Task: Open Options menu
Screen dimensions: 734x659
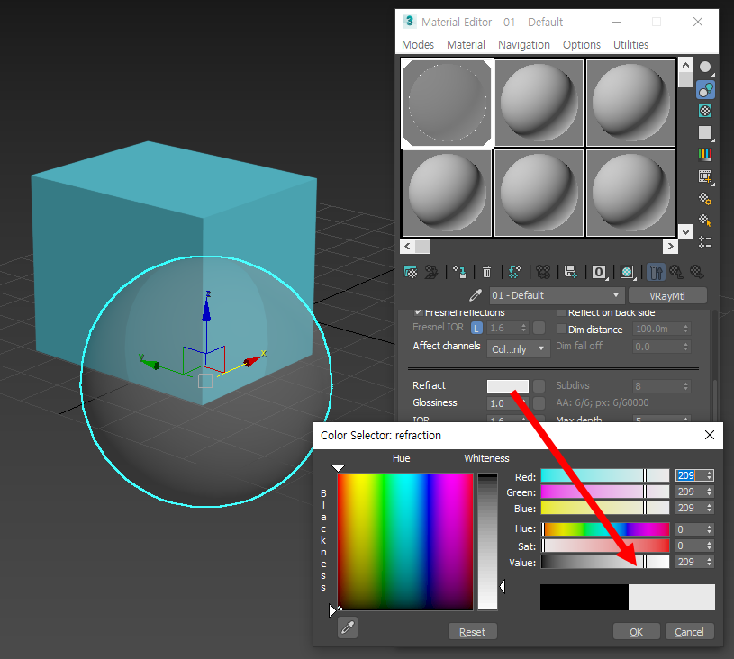Action: click(x=582, y=44)
